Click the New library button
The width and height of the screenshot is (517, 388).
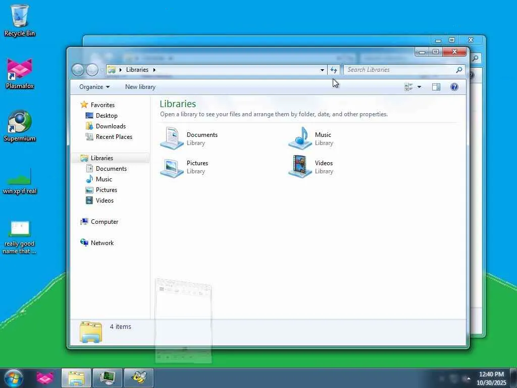tap(140, 87)
